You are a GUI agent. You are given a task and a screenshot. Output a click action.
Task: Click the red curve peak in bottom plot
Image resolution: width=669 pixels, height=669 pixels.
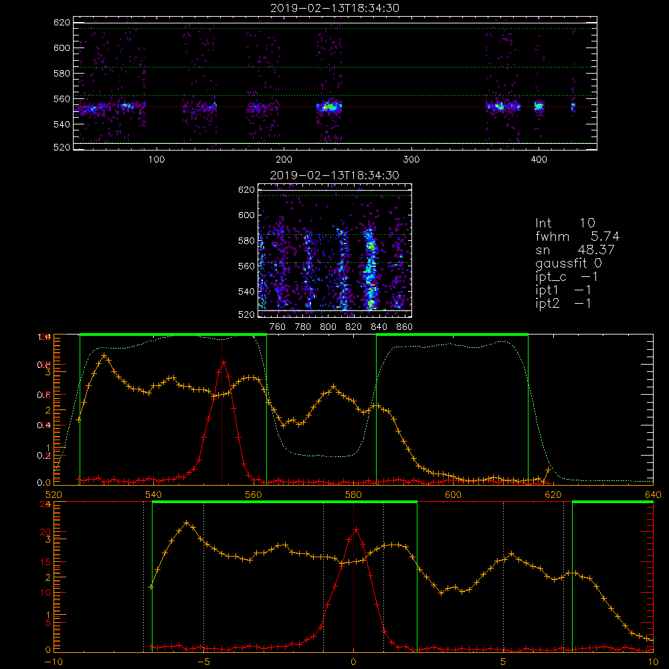point(356,530)
